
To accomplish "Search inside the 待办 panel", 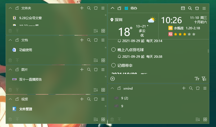I will [190, 8].
